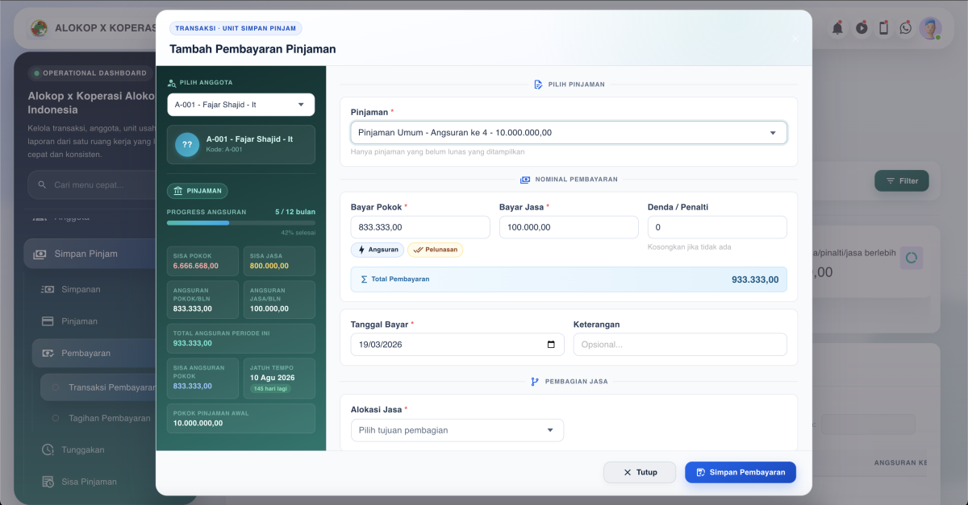
Task: Click the mobile phone icon in header
Action: point(883,28)
